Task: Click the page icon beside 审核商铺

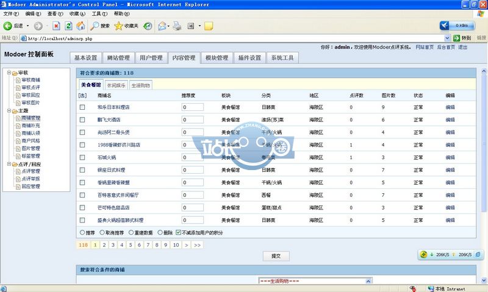Action: [18, 80]
